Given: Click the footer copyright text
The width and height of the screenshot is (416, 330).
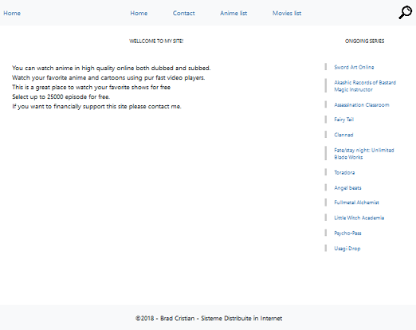Looking at the screenshot, I should tap(209, 318).
